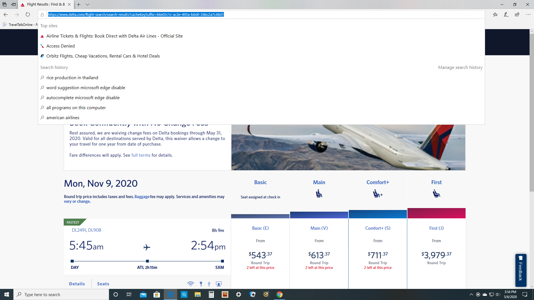The height and width of the screenshot is (300, 534).
Task: Click the Basic fare column header
Action: coord(260,182)
